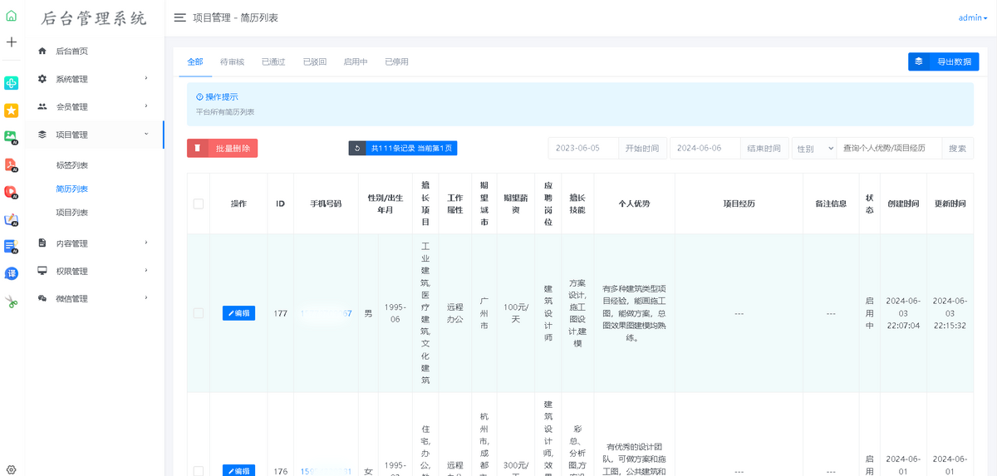The image size is (997, 476).
Task: Click the 100元/天 salary cell
Action: (x=516, y=313)
